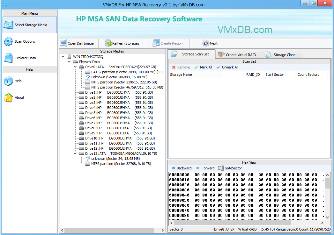
Task: Collapse the Drive13 :ATA TOSHIBA node
Action: point(75,153)
